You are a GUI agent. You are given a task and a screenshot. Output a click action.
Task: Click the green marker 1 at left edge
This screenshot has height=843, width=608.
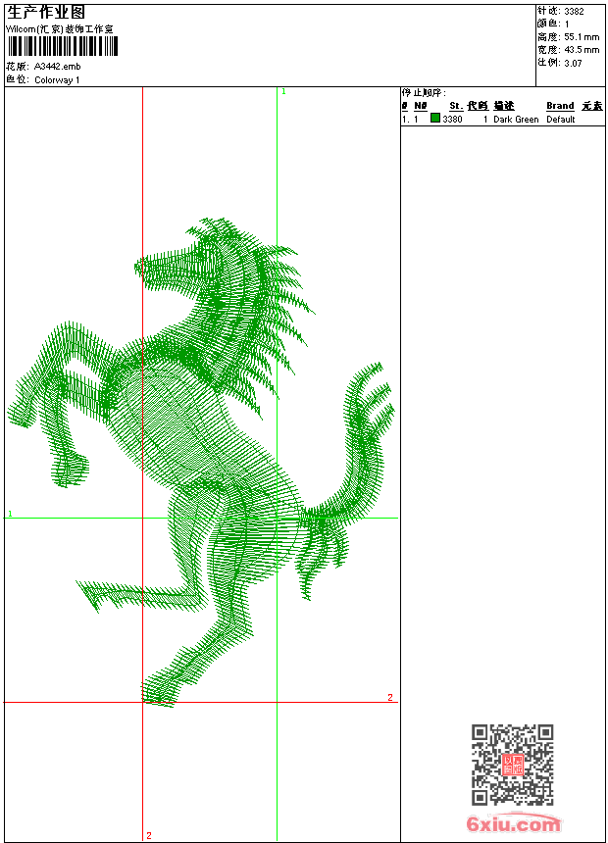[11, 514]
